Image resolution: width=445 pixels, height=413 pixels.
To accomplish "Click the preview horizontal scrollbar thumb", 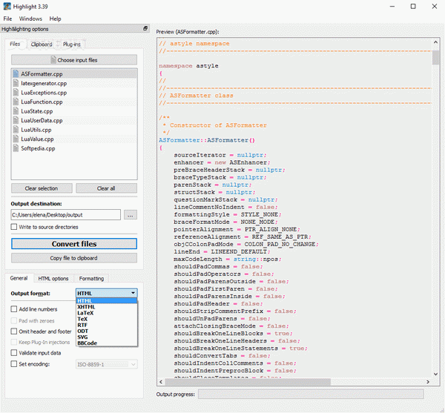I will coord(248,382).
